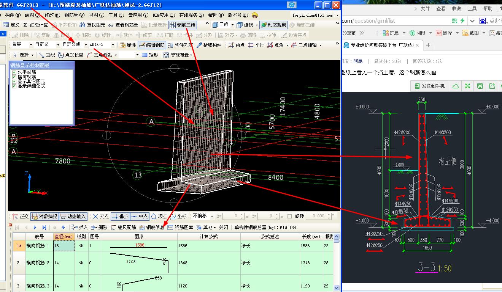The image size is (502, 292).
Task: Toggle the 横向钢筋 checkbox
Action: click(x=14, y=77)
